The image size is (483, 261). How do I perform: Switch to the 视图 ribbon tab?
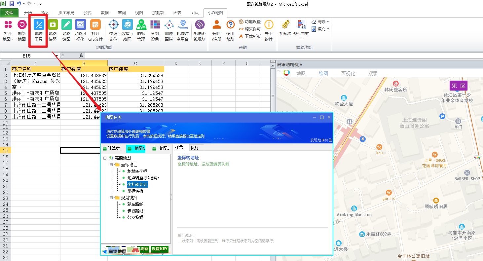[x=139, y=13]
